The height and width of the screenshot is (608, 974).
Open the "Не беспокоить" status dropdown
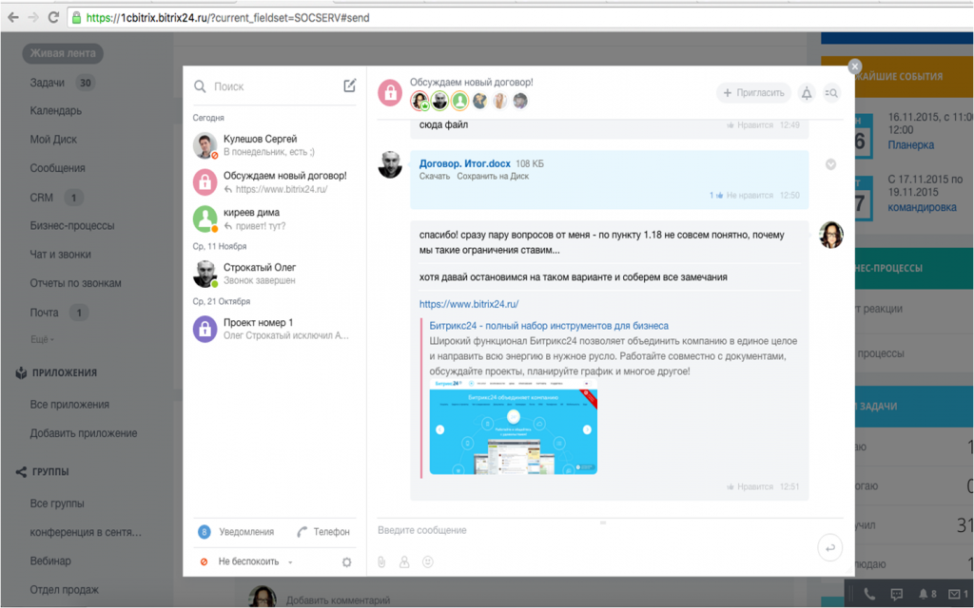(x=249, y=561)
